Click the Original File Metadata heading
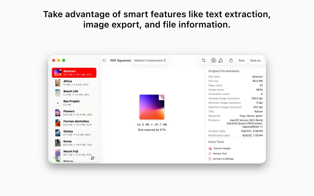 tap(224, 71)
